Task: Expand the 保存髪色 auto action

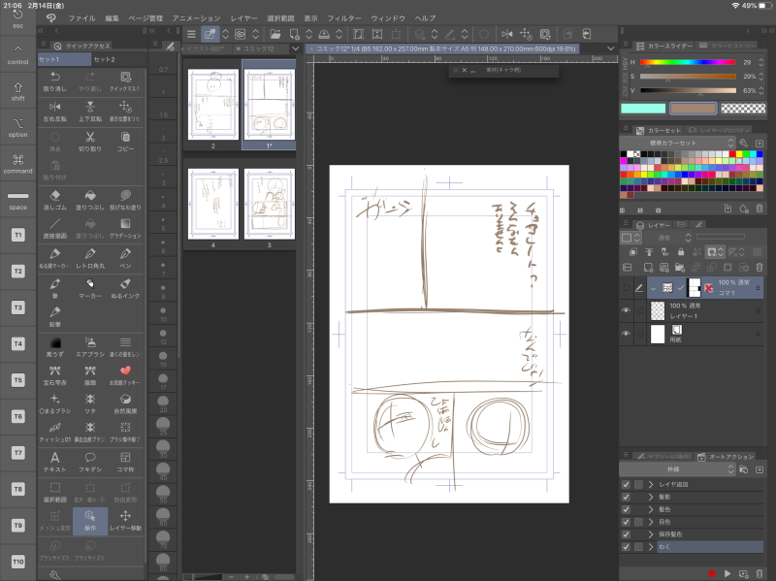Action: [x=651, y=534]
